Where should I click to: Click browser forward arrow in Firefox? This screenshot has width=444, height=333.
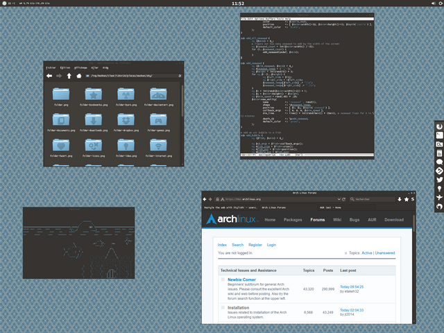point(210,199)
